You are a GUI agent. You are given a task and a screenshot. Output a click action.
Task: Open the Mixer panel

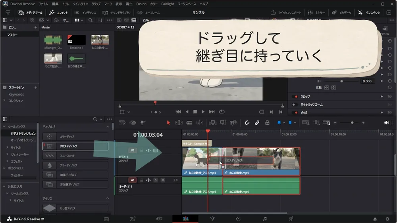(316, 13)
